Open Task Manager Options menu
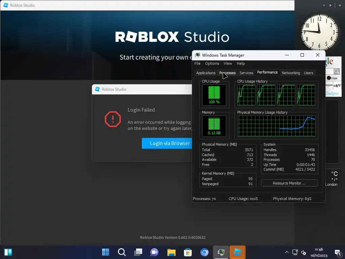Image resolution: width=345 pixels, height=259 pixels. (212, 63)
